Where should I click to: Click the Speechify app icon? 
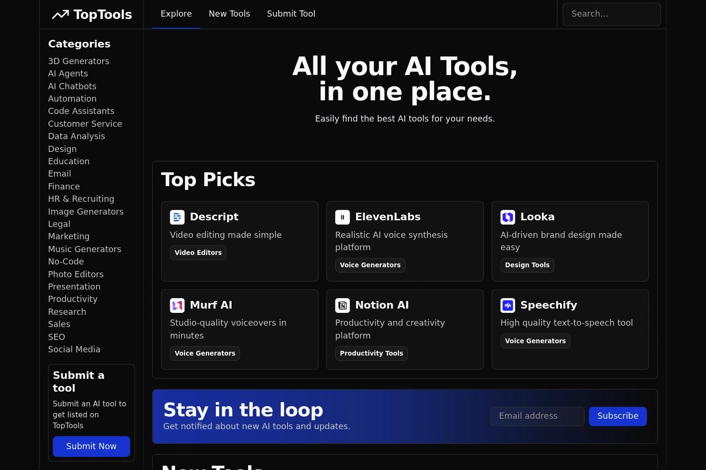tap(508, 305)
